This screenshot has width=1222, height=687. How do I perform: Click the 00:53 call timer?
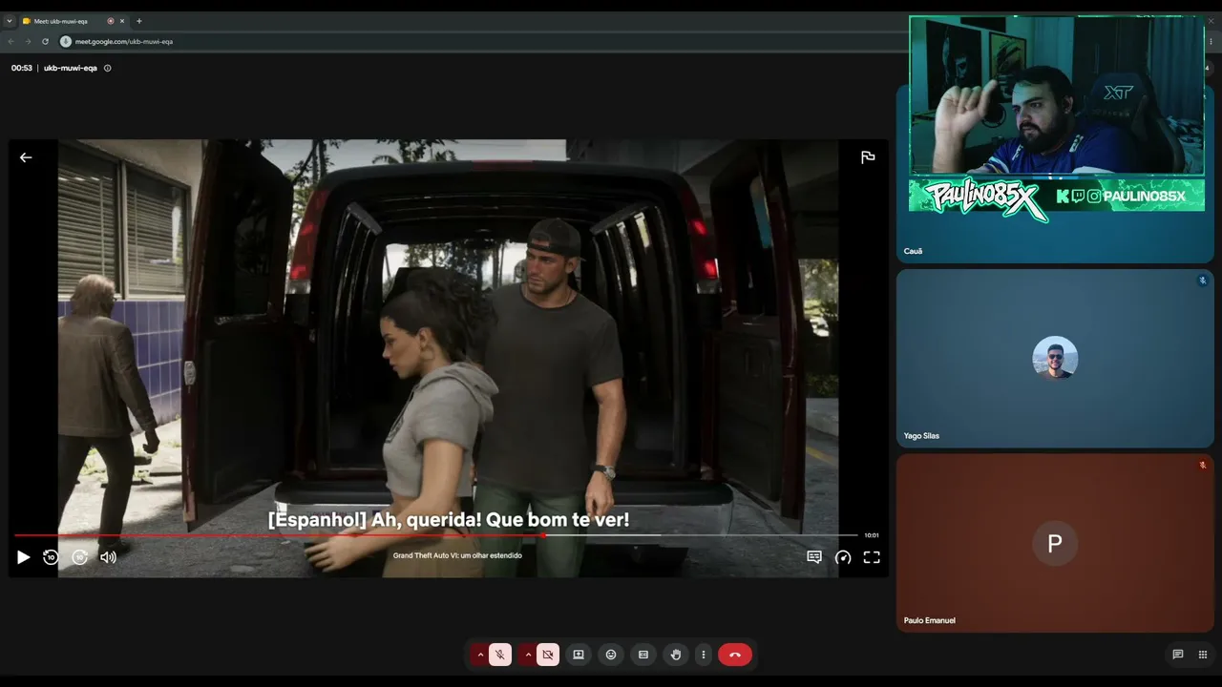[x=22, y=68]
